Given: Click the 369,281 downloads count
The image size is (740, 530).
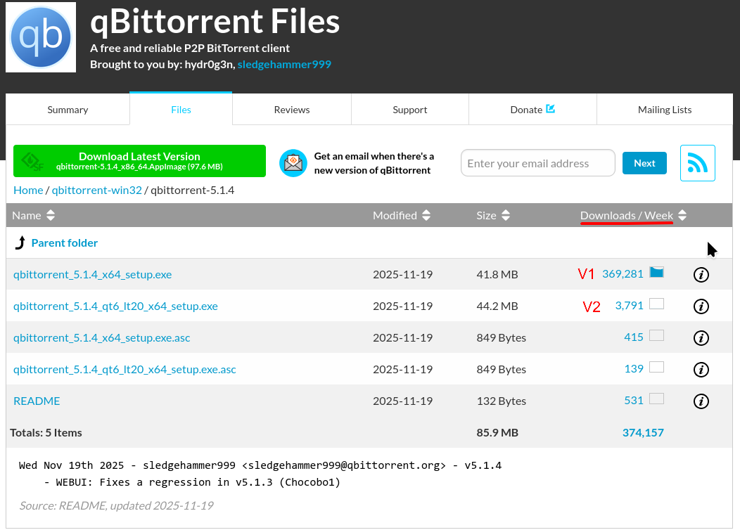Looking at the screenshot, I should (623, 274).
